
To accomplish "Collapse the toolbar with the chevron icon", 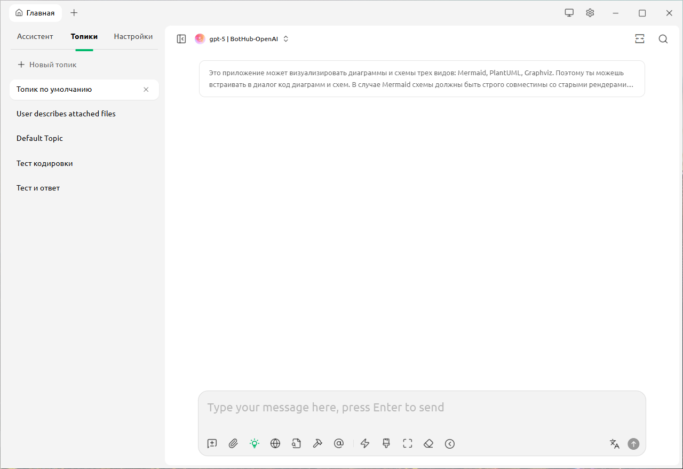I will click(450, 443).
